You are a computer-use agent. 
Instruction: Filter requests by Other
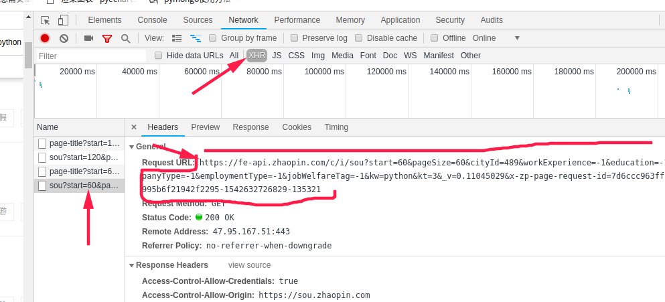click(471, 56)
